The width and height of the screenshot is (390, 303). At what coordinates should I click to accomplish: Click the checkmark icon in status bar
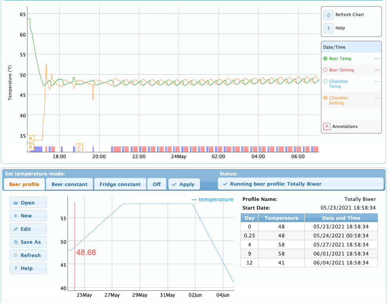click(225, 184)
